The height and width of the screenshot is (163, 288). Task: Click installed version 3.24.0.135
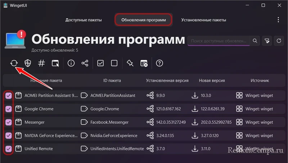[165, 135]
